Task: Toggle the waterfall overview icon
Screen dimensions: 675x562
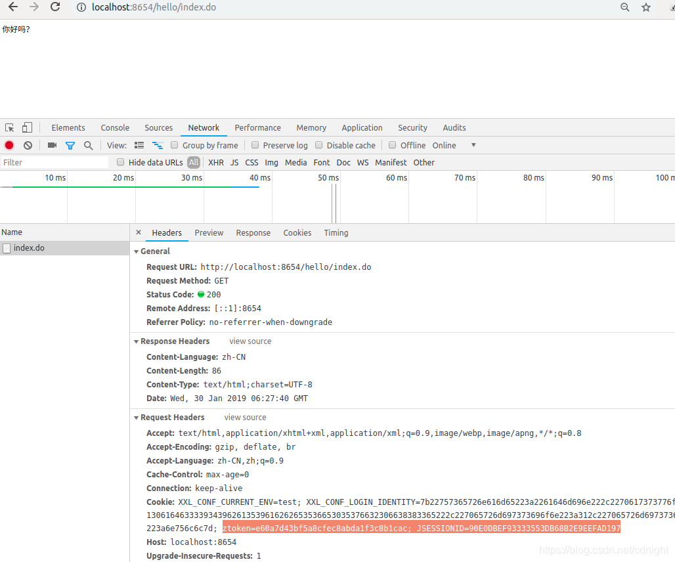Action: click(158, 146)
